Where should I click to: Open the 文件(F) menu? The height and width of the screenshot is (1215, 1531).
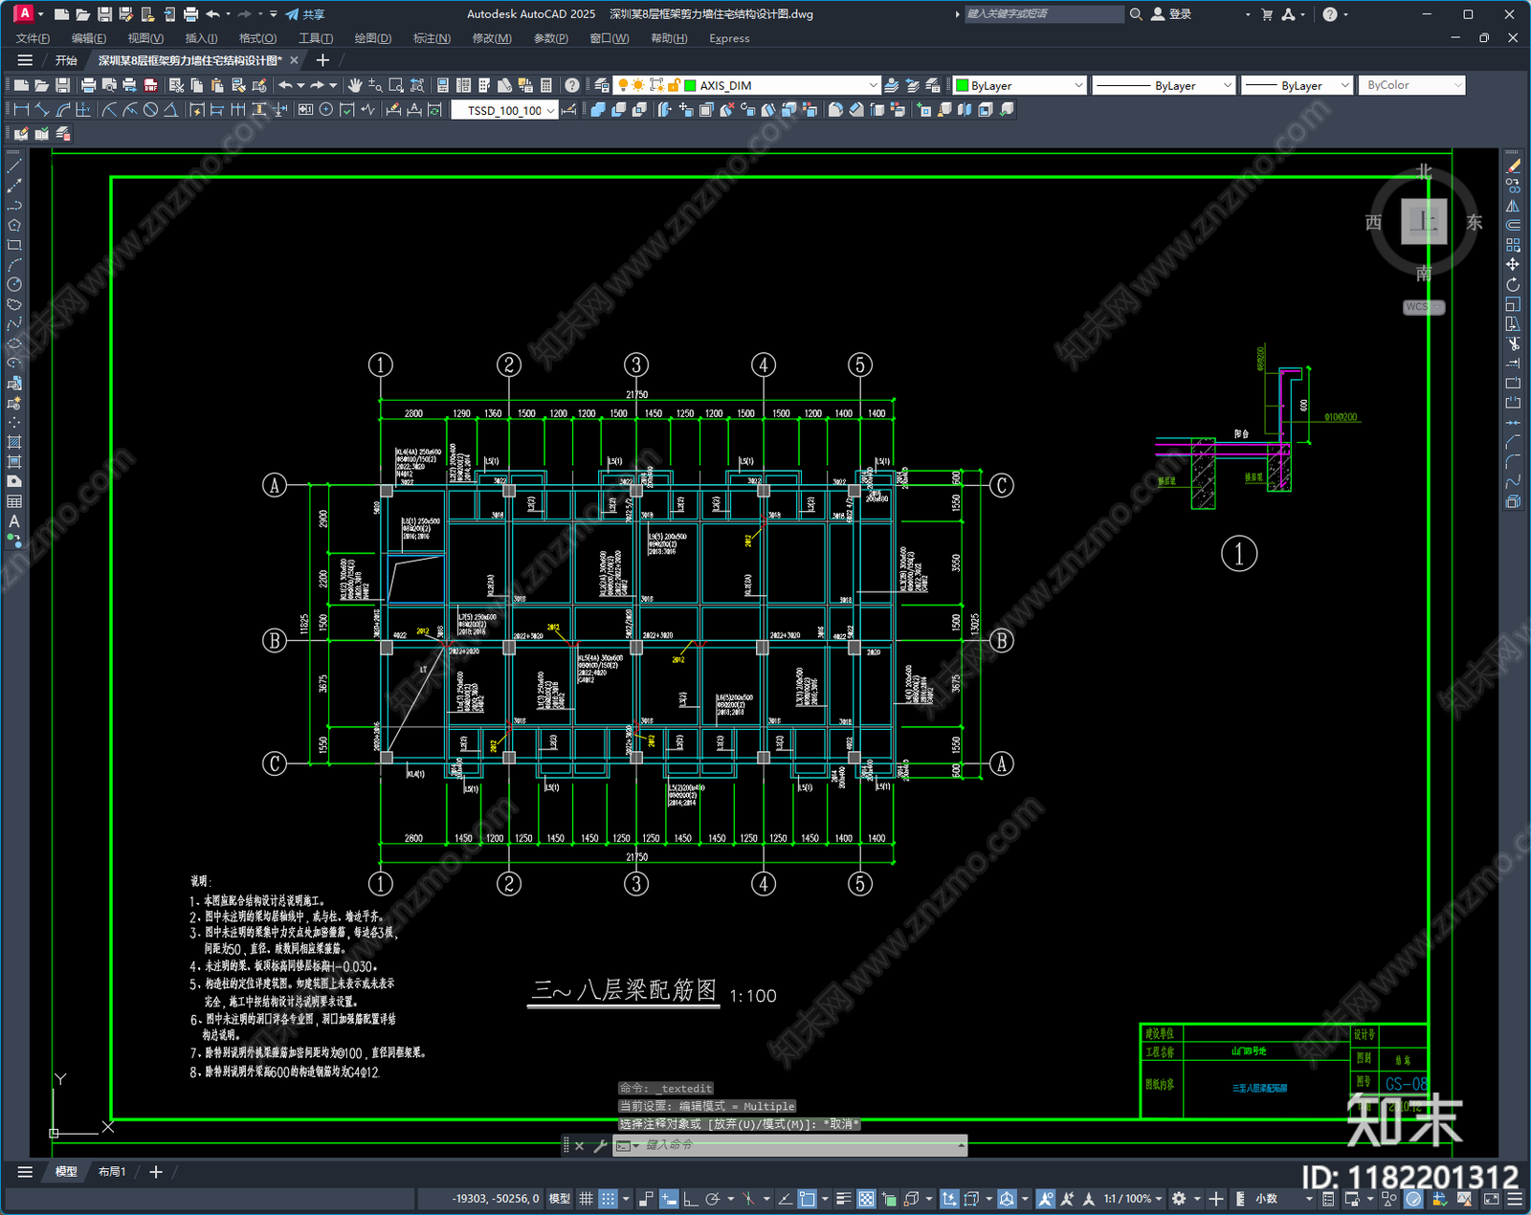[33, 38]
